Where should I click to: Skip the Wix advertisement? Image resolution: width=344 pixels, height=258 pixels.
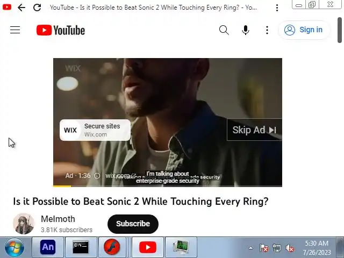pyautogui.click(x=254, y=130)
